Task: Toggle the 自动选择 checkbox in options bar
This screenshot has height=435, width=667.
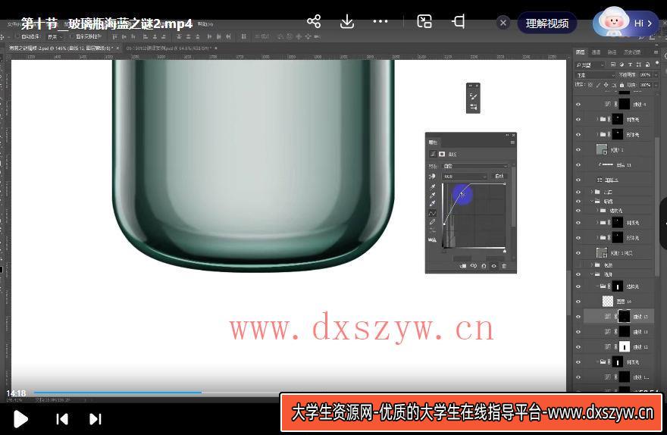Action: [18, 37]
